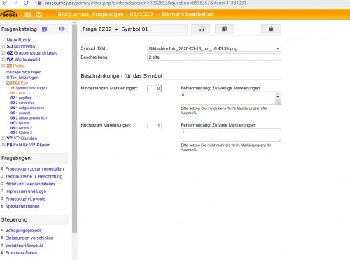Click the plus icon beside Symbol hinzufügen
Viewport: 350px width, 260px height.
(x=13, y=88)
